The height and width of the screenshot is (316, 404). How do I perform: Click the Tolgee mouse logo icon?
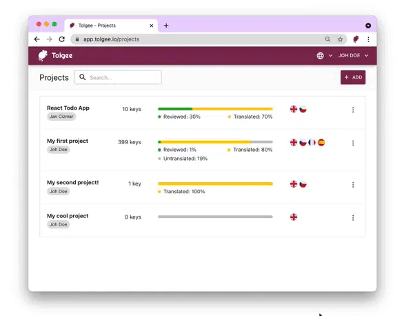(43, 55)
